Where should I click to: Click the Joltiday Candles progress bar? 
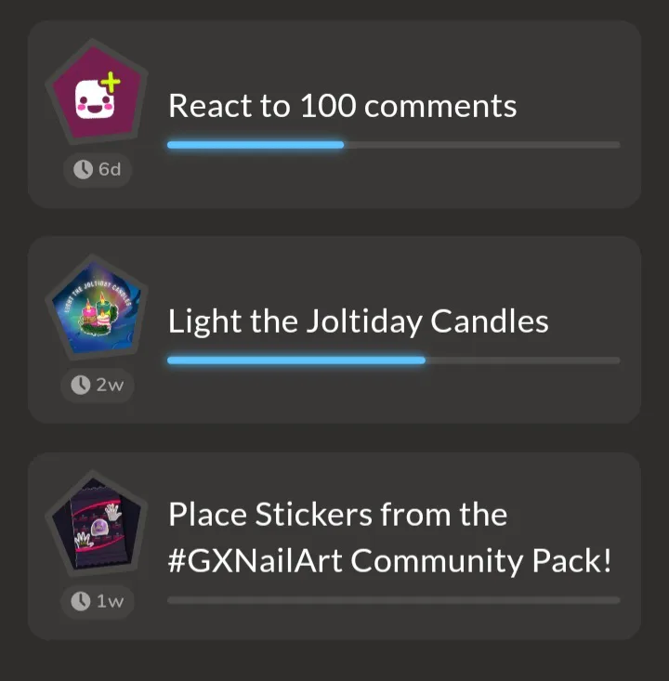click(x=394, y=360)
